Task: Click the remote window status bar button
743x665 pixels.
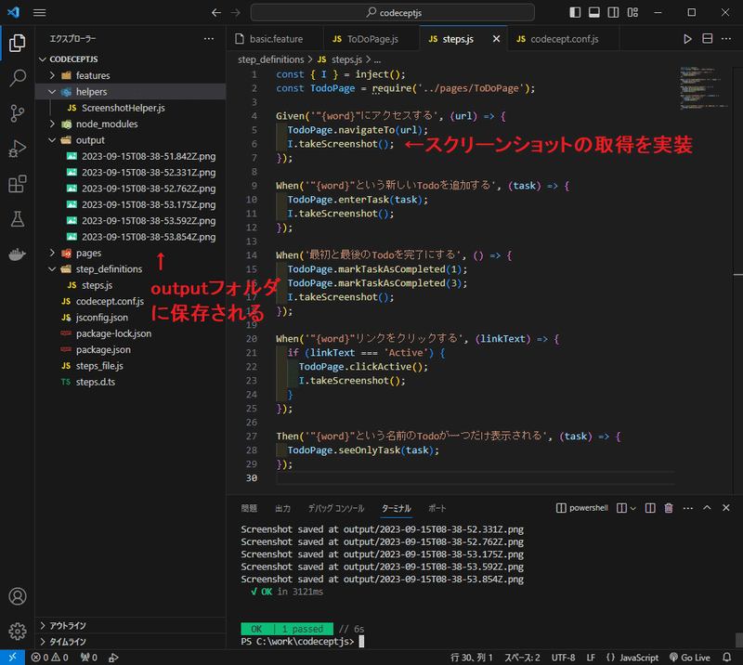Action: 12,658
